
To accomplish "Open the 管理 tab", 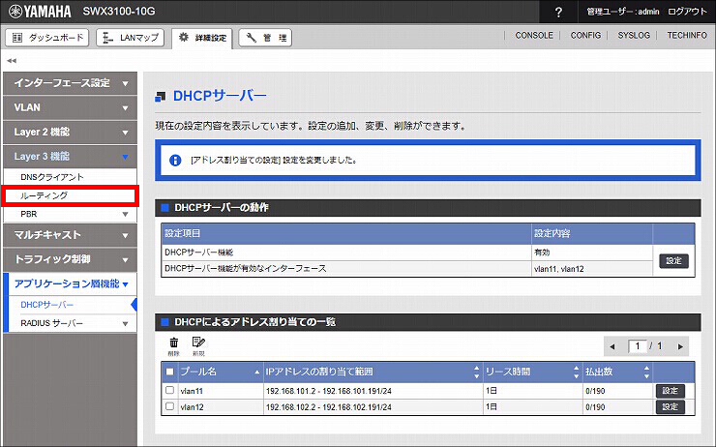I will [265, 38].
